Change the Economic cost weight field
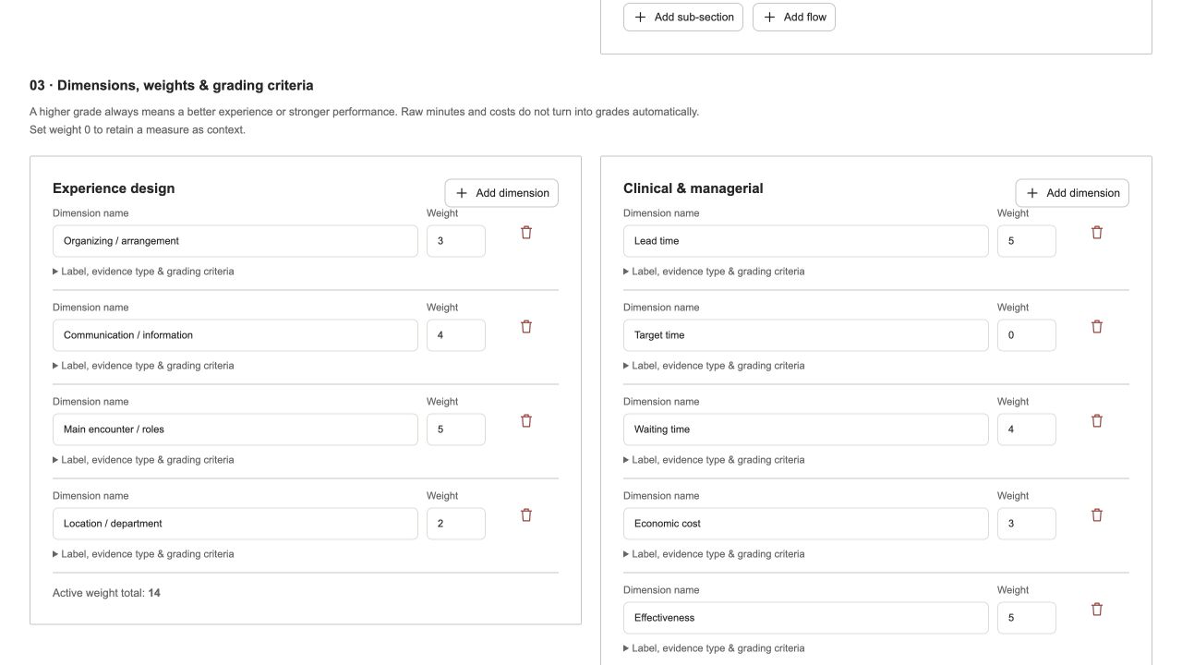This screenshot has height=665, width=1182. click(x=1027, y=524)
